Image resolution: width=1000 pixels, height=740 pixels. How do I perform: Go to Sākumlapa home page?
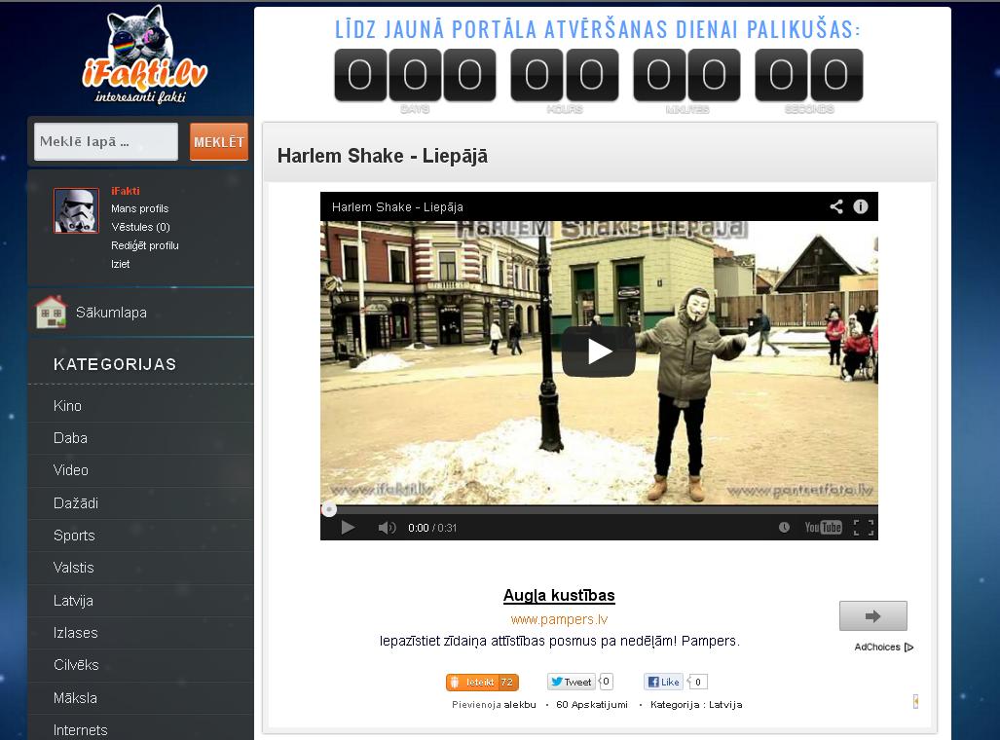tap(111, 313)
